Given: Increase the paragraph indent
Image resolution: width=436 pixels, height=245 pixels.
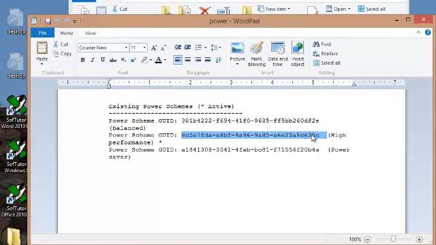Looking at the screenshot, I should click(x=188, y=48).
